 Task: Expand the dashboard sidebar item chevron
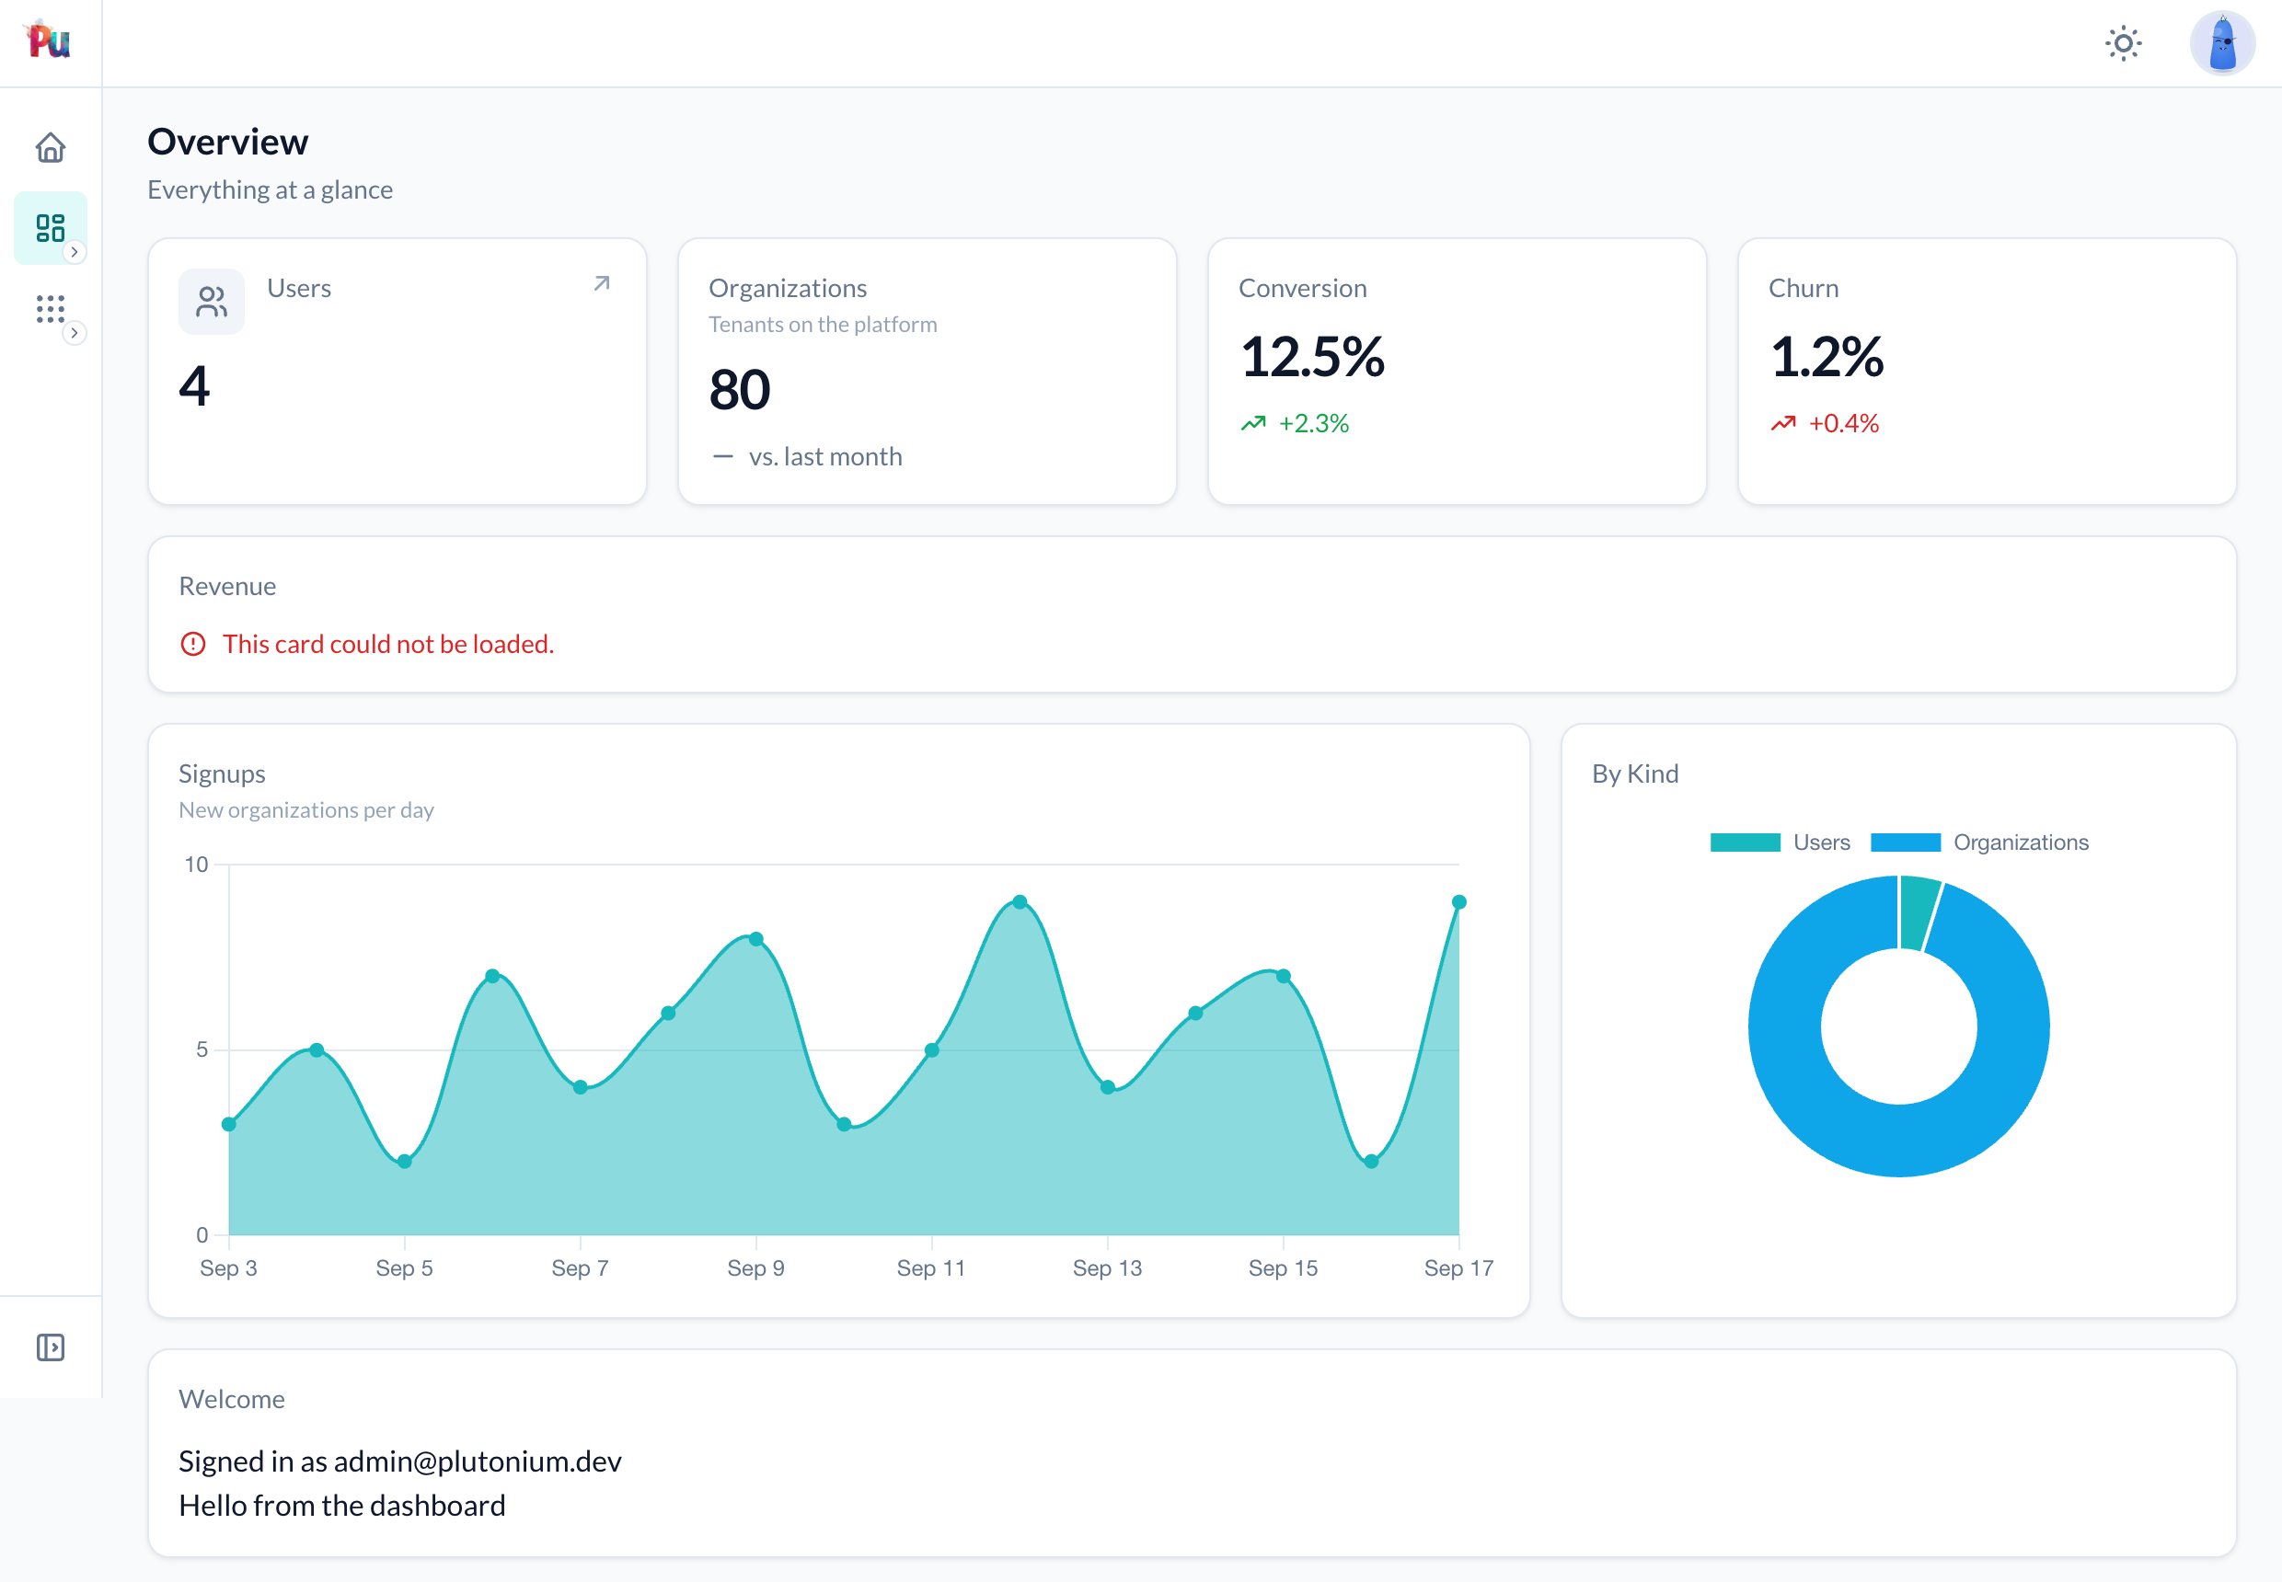click(75, 252)
